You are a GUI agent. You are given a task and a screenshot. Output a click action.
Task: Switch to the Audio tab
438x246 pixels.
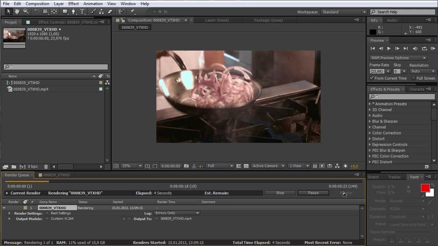(x=392, y=20)
